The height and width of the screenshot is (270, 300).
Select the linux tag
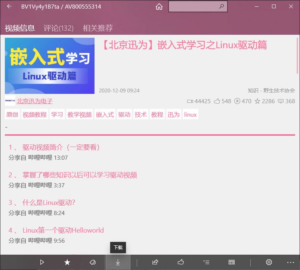(x=191, y=114)
